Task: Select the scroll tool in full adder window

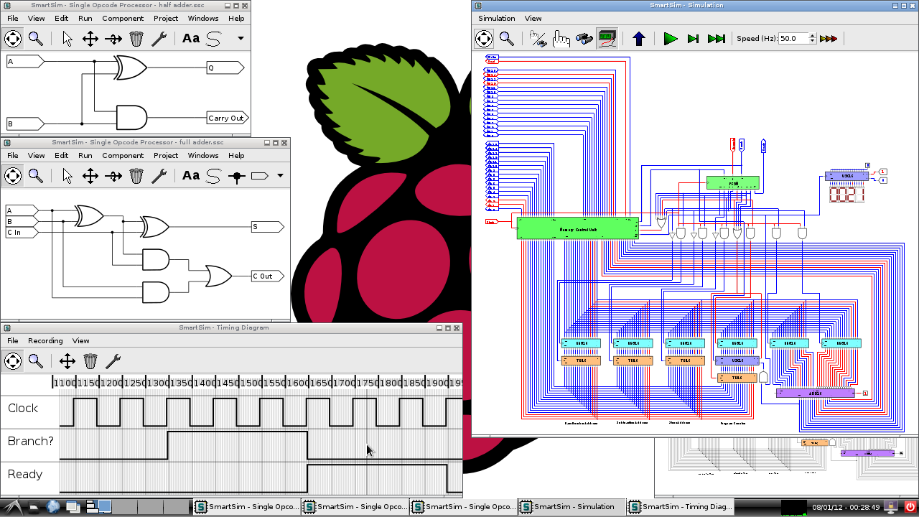Action: coord(13,175)
